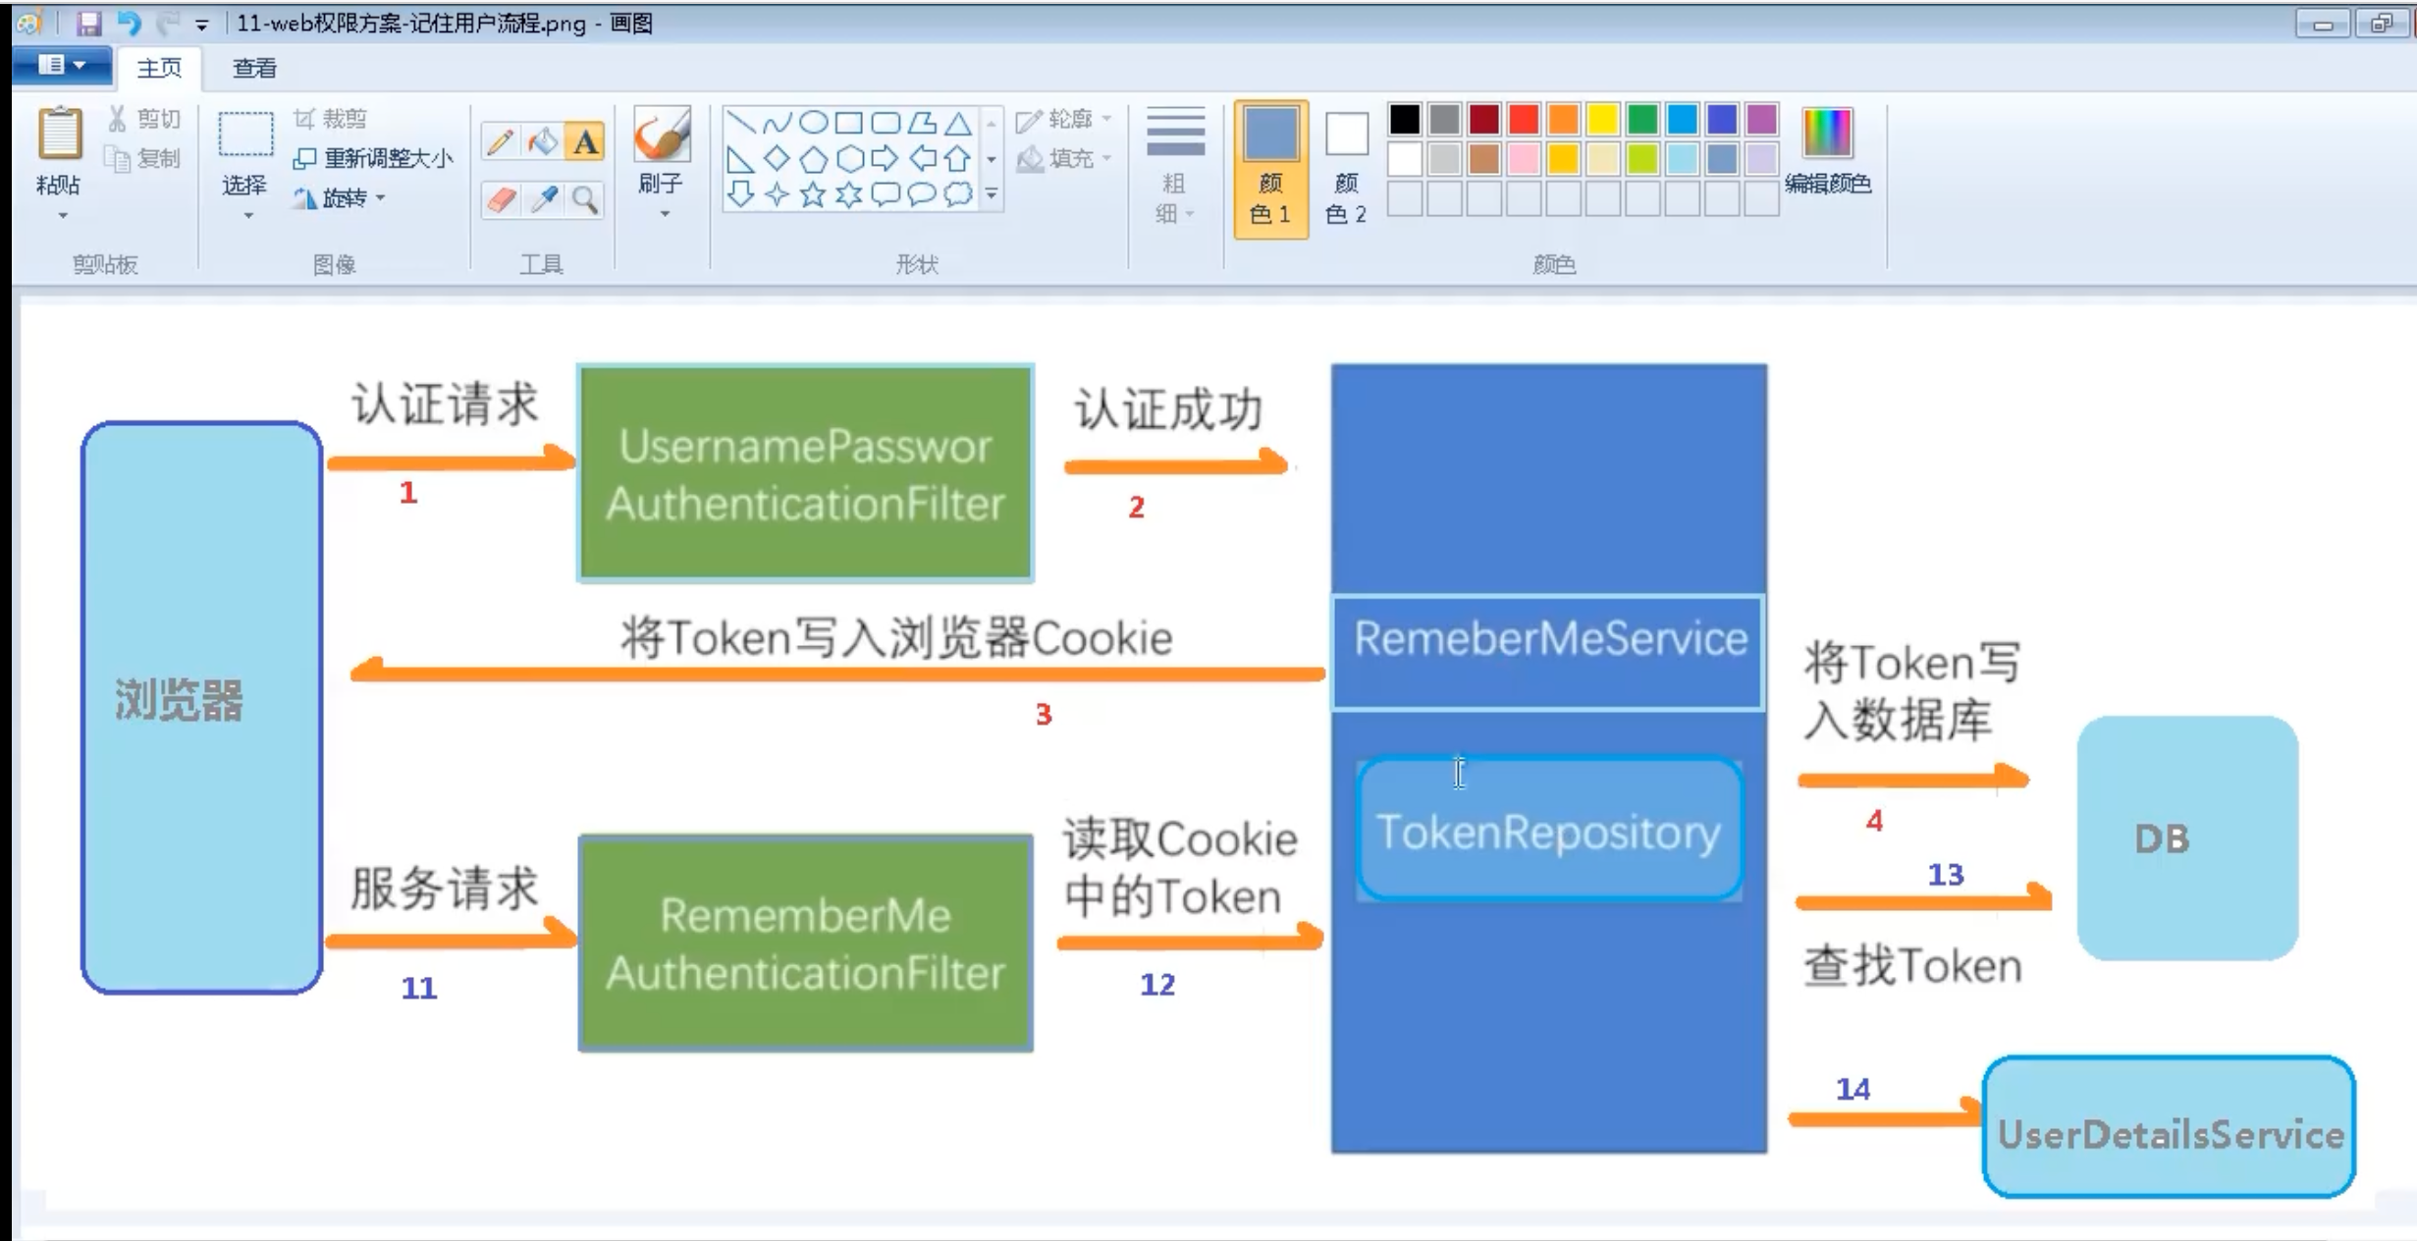Select the diamond shape in gallery
The width and height of the screenshot is (2417, 1241).
(x=777, y=158)
